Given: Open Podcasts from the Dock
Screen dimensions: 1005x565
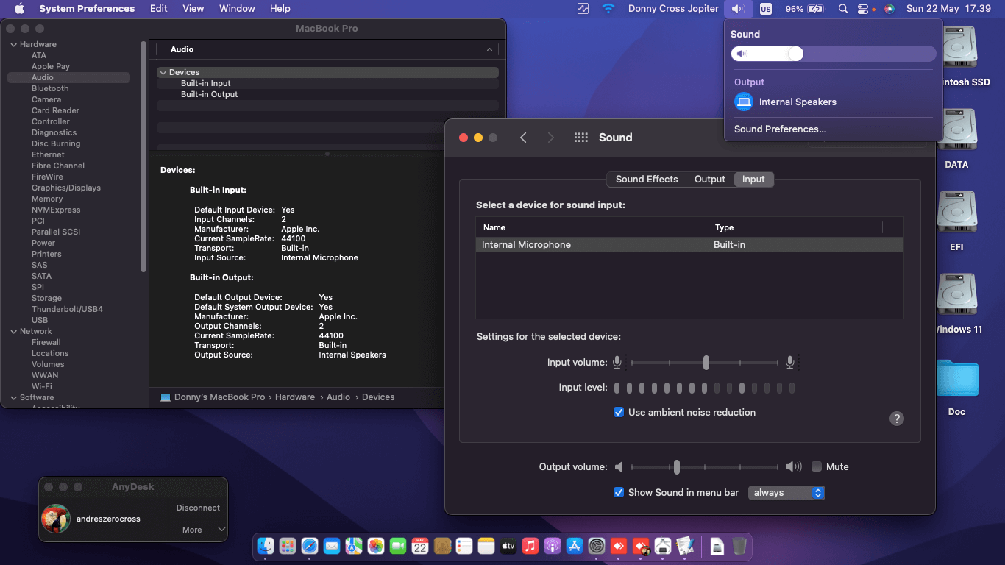Looking at the screenshot, I should 553,546.
